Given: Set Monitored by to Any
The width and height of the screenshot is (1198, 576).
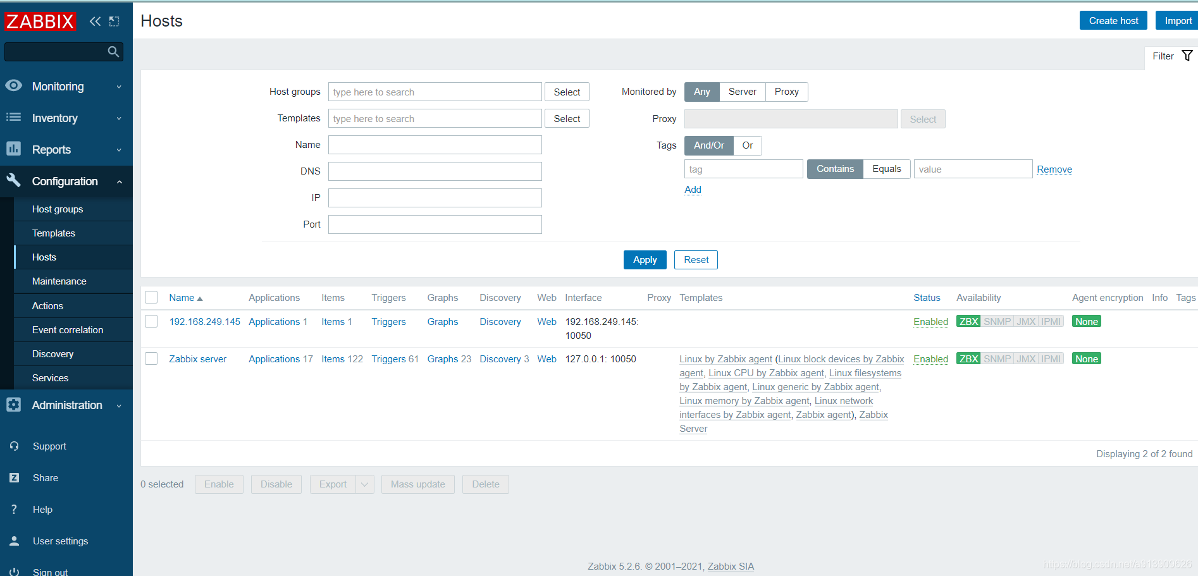Looking at the screenshot, I should pyautogui.click(x=702, y=92).
